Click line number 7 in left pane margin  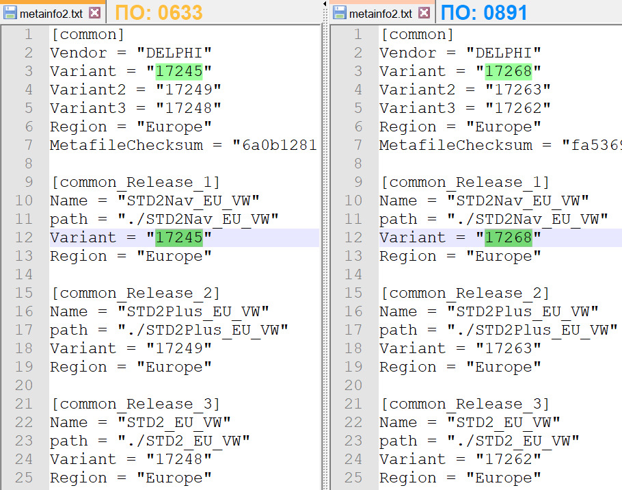coord(27,145)
